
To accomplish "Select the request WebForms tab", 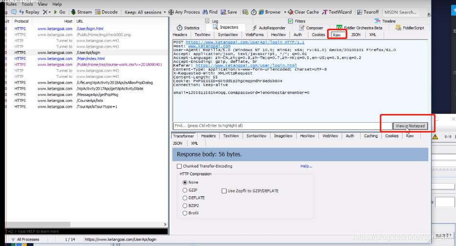I will pyautogui.click(x=254, y=35).
